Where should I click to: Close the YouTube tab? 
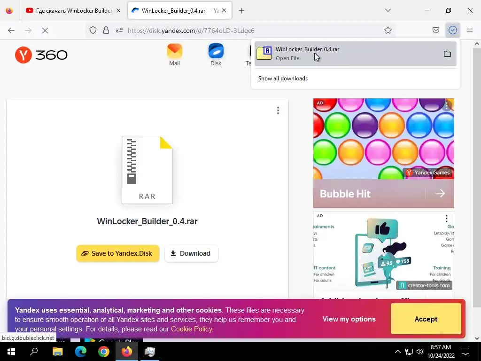(118, 11)
